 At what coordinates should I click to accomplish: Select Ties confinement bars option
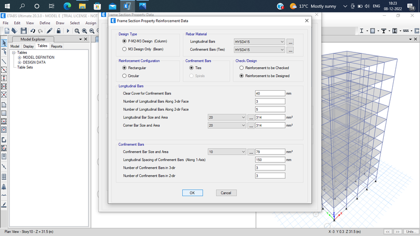coord(195,68)
